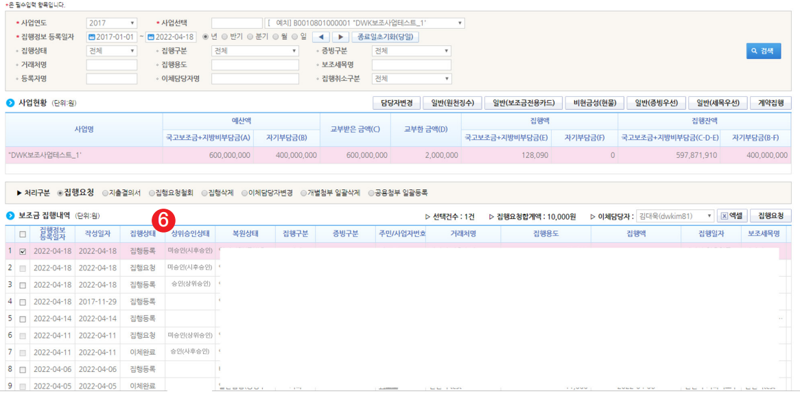Select the 년 period radio button
Screen dimensions: 800x396
tap(206, 37)
